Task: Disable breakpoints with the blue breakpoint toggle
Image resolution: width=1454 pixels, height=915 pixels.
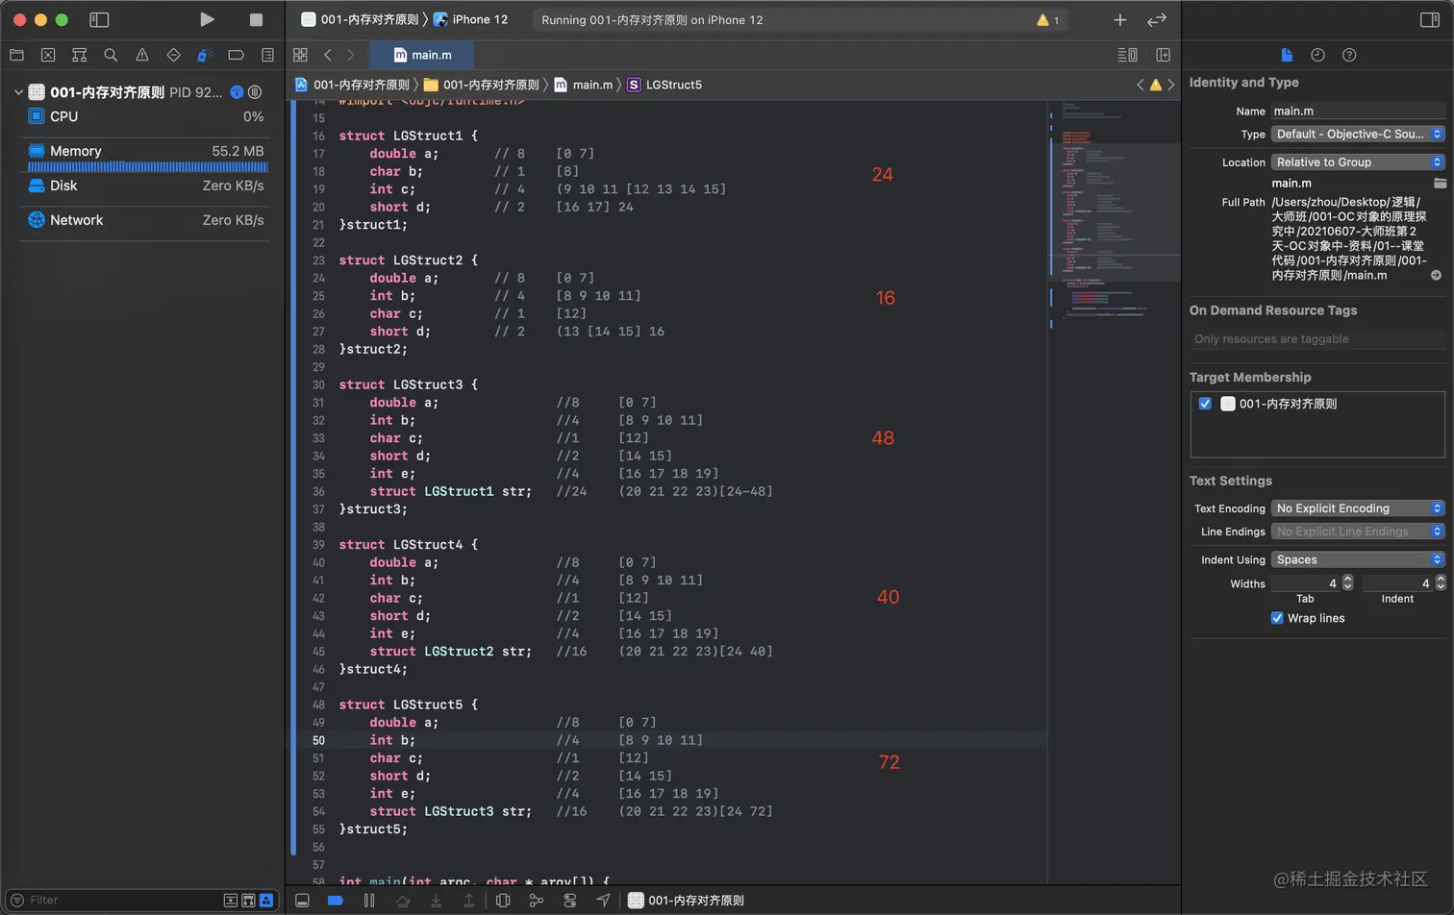Action: click(x=335, y=901)
